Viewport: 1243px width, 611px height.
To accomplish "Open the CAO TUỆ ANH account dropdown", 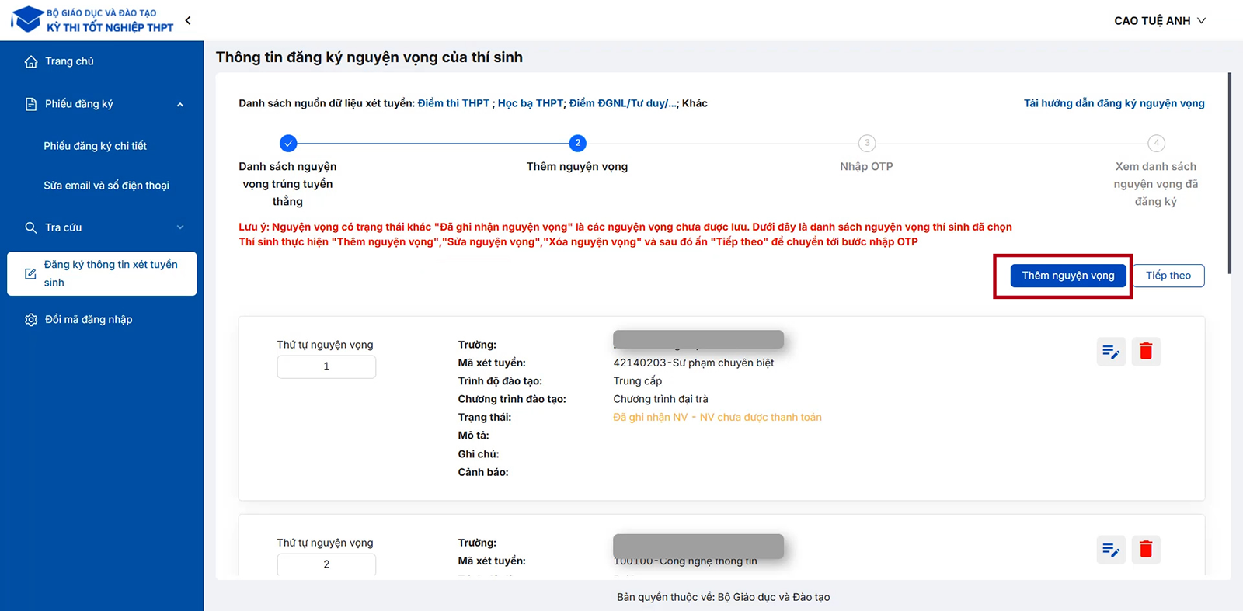I will click(1159, 21).
